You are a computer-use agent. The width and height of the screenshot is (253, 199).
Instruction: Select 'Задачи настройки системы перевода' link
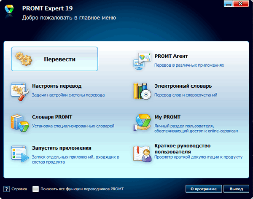click(x=68, y=95)
